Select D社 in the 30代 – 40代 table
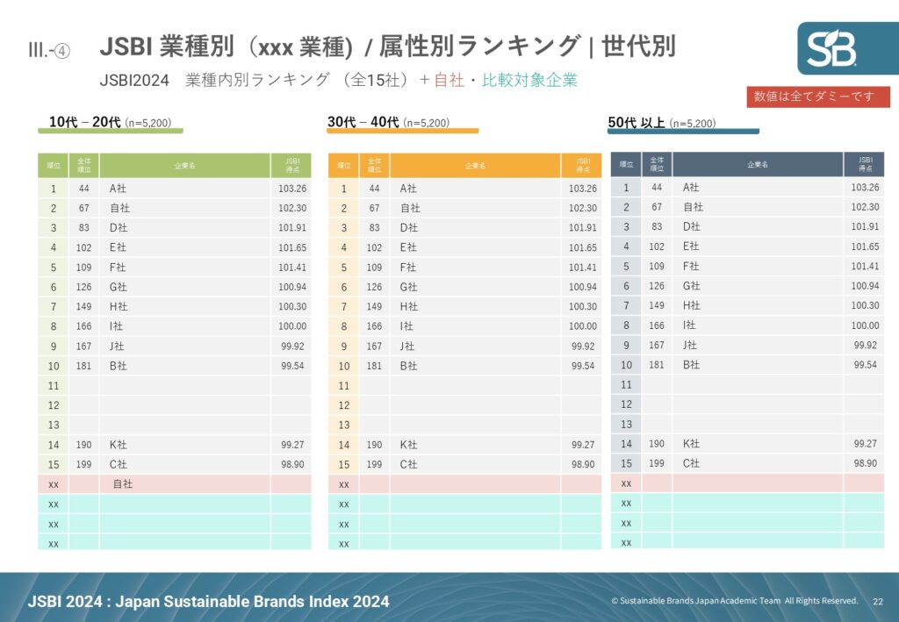 point(409,227)
